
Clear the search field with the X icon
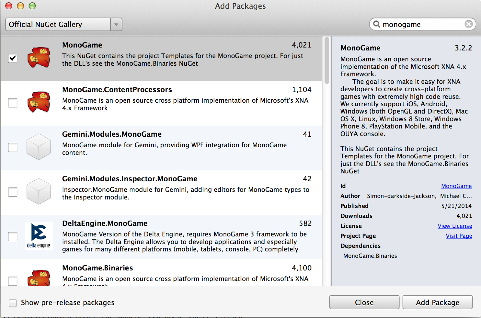click(x=468, y=24)
